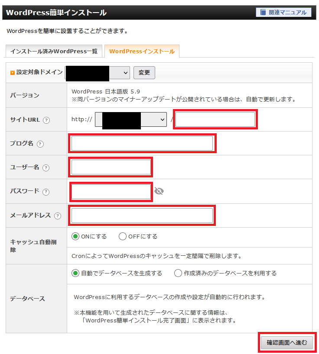Switch to インストール済みWordPress一覧 tab
The width and height of the screenshot is (319, 354).
point(54,51)
